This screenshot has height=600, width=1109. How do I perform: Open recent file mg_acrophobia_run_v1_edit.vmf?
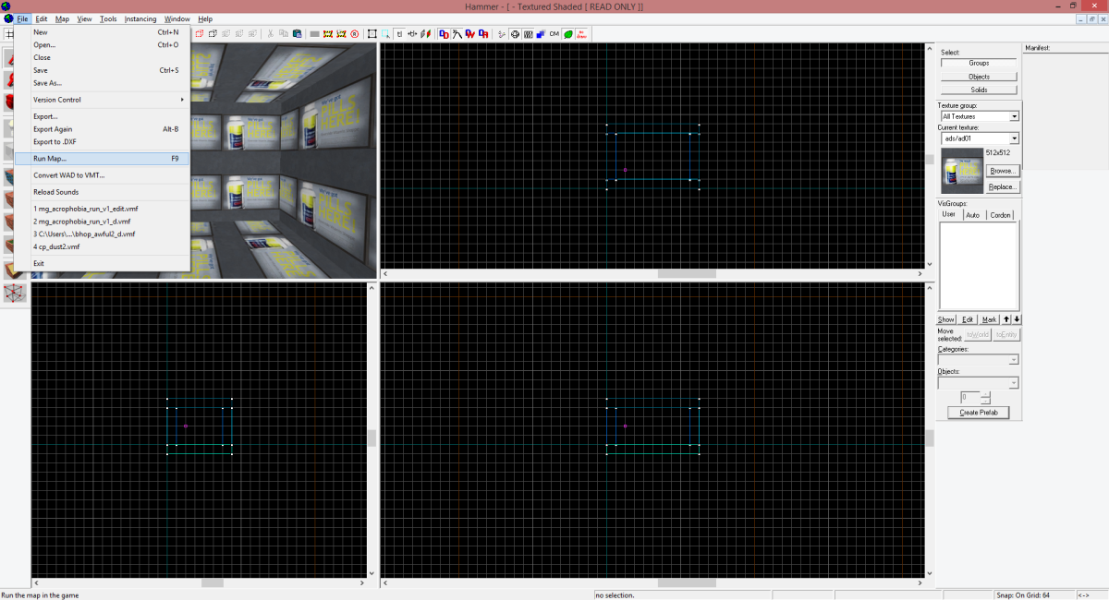coord(103,209)
